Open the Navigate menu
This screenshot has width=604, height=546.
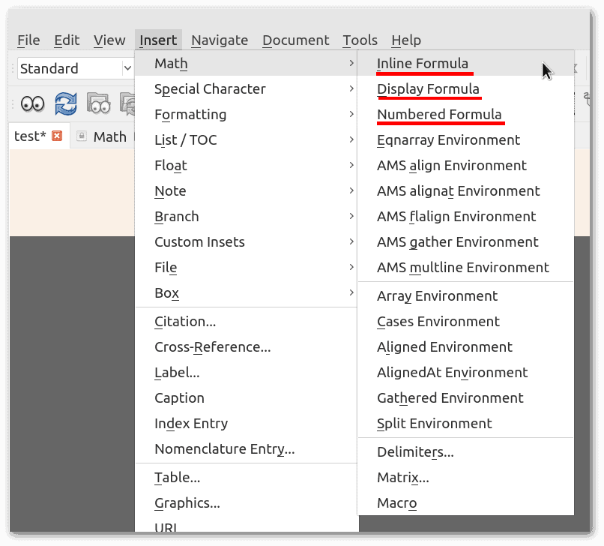coord(220,40)
